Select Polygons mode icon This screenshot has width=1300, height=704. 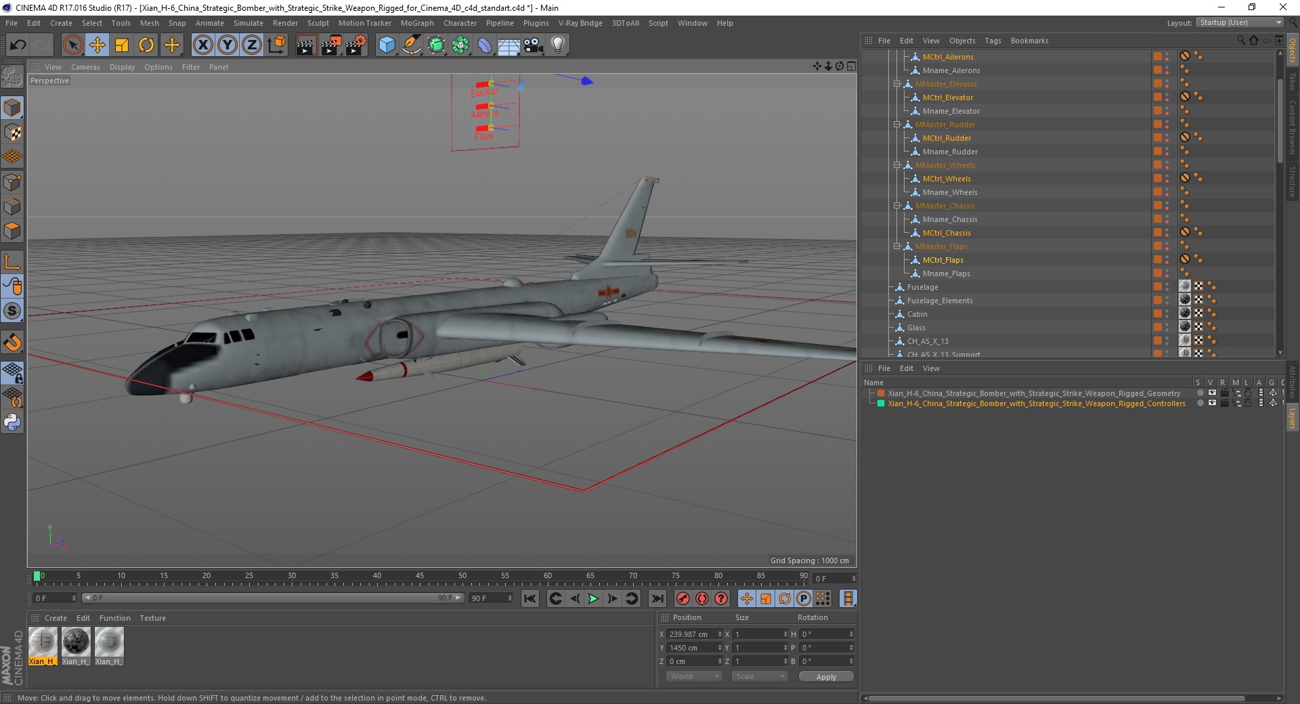[12, 231]
